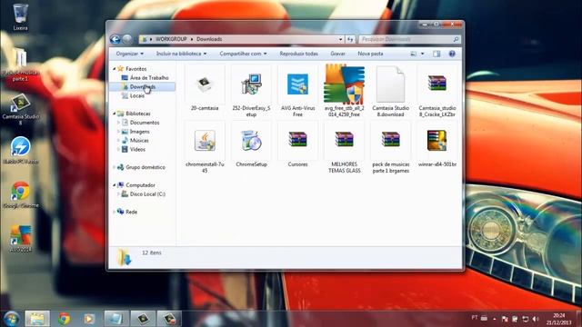Screen dimensions: 582x327
Task: Open the 20-camtasia file icon
Action: [x=205, y=84]
